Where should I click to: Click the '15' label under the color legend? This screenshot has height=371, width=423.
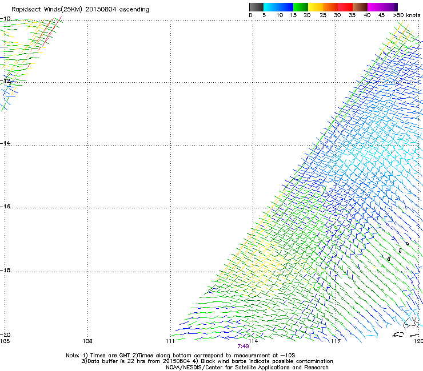(293, 15)
